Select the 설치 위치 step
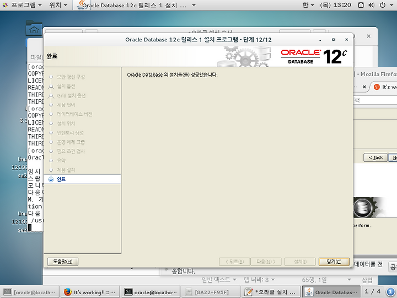This screenshot has width=397, height=298. (x=66, y=124)
